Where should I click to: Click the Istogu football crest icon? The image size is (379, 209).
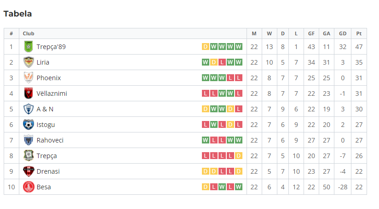click(x=29, y=125)
